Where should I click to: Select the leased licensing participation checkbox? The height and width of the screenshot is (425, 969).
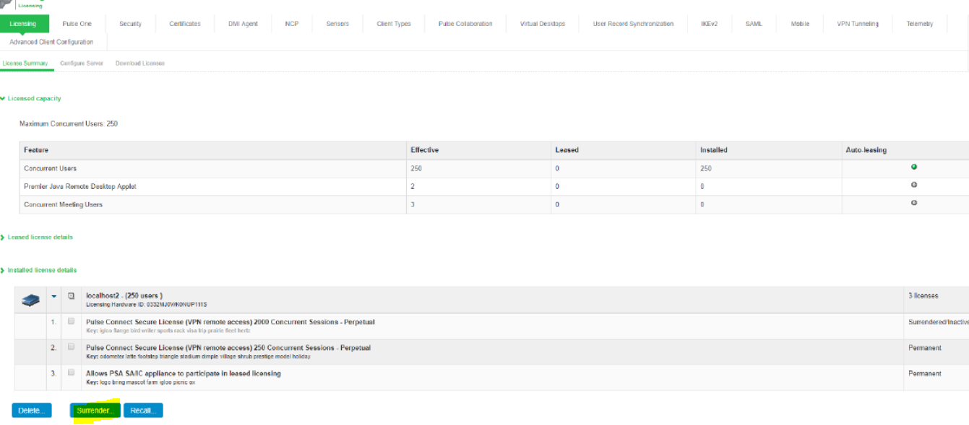tap(71, 373)
